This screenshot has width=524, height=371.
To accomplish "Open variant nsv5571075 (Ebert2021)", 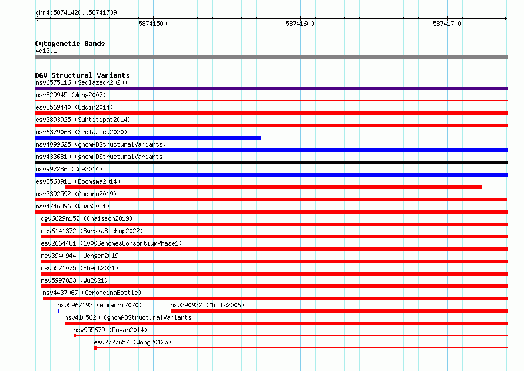I will (x=79, y=268).
